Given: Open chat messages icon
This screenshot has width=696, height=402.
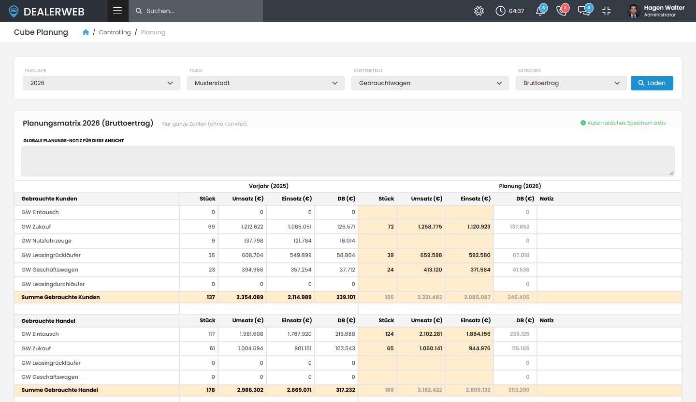Looking at the screenshot, I should tap(585, 11).
